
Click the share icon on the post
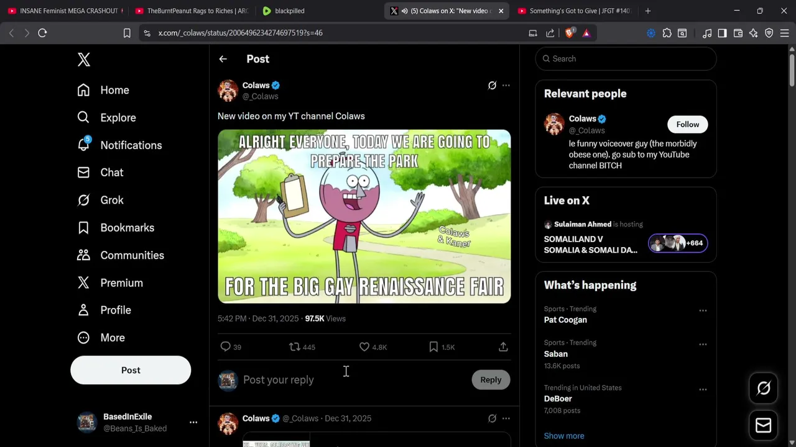tap(503, 347)
